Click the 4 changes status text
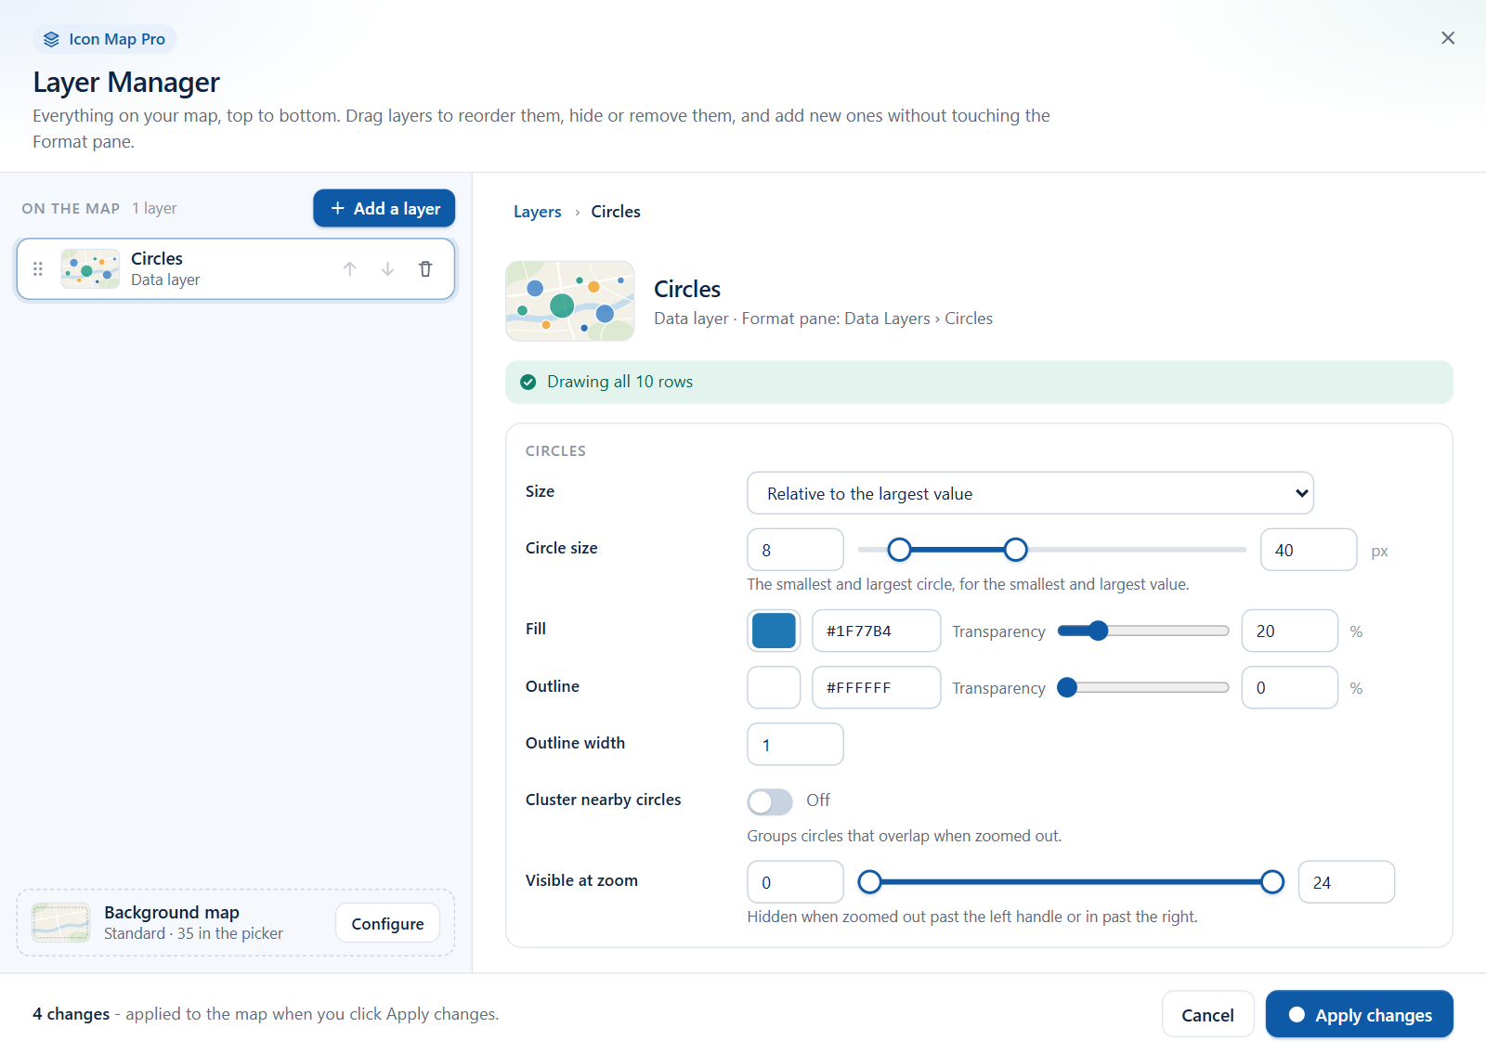Screen dimensions: 1486x1054 (72, 1014)
